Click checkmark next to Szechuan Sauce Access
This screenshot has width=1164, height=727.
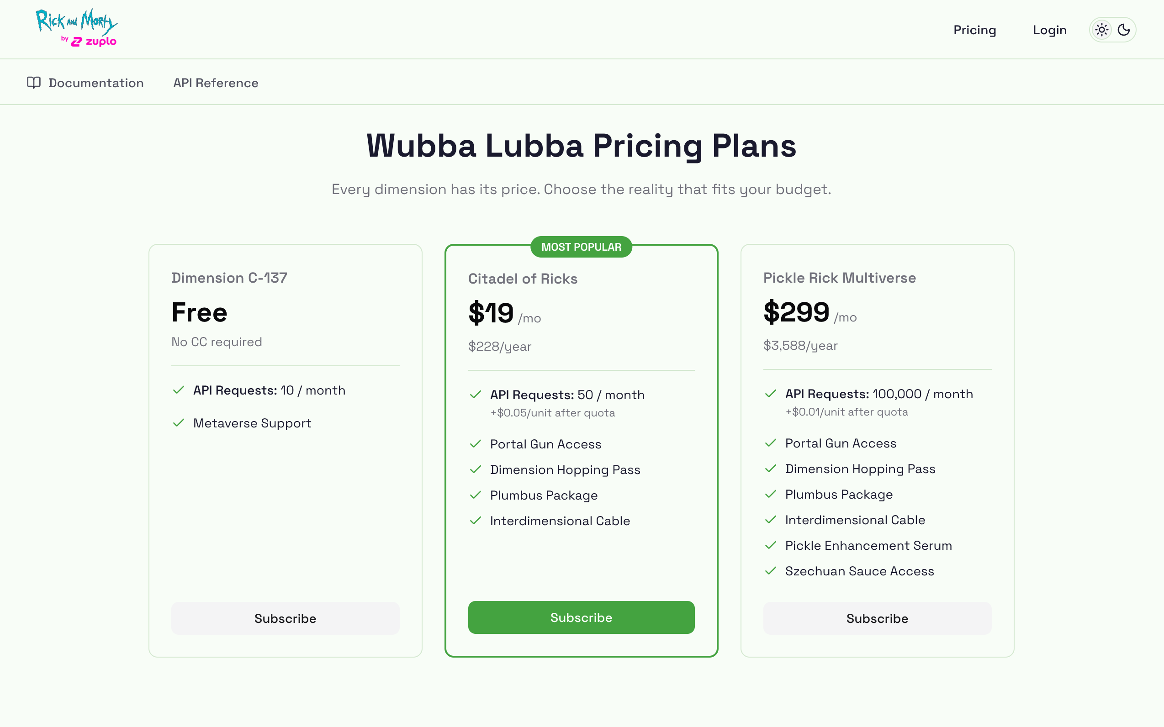pos(771,571)
